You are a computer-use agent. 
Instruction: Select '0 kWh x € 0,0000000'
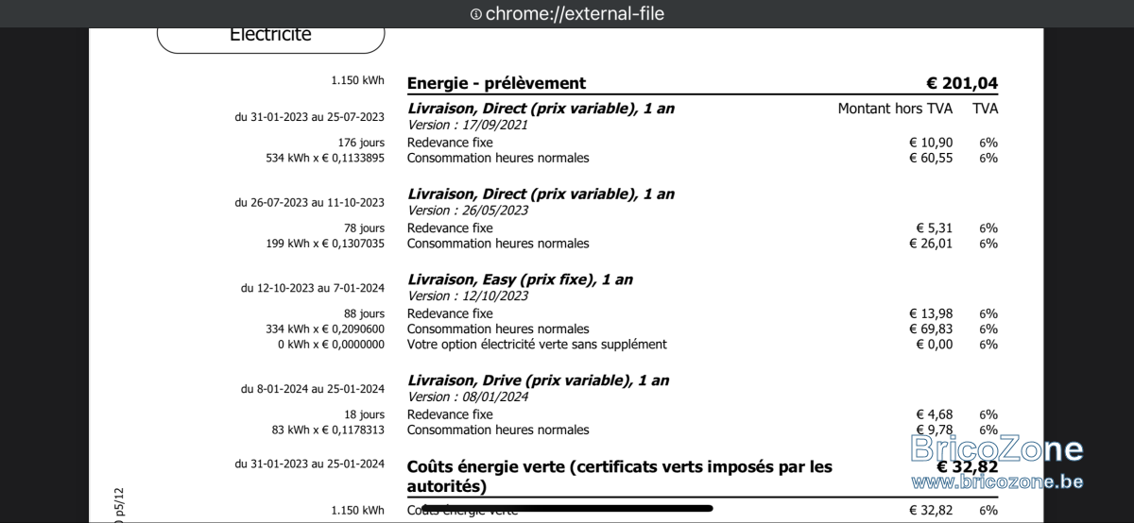pos(332,345)
